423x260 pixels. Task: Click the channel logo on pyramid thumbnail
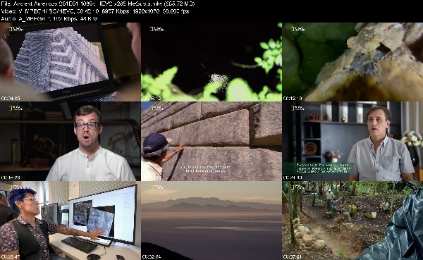click(16, 29)
